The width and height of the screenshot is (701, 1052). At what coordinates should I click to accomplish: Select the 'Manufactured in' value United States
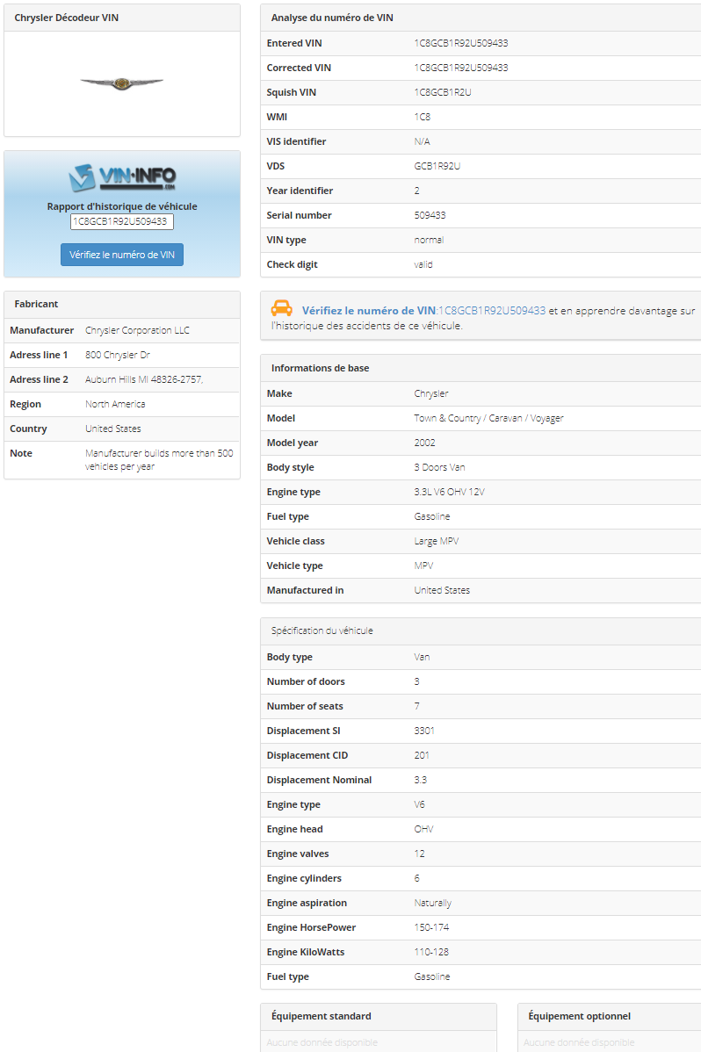(x=442, y=590)
